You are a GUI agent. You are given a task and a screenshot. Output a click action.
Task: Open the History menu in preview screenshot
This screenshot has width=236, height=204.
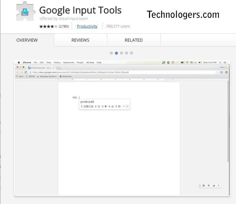click(x=57, y=63)
